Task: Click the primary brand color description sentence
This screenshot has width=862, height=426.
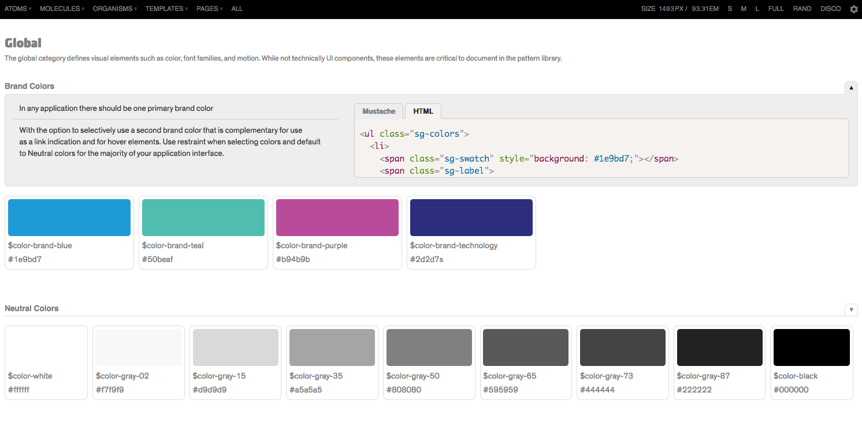Action: [x=116, y=108]
